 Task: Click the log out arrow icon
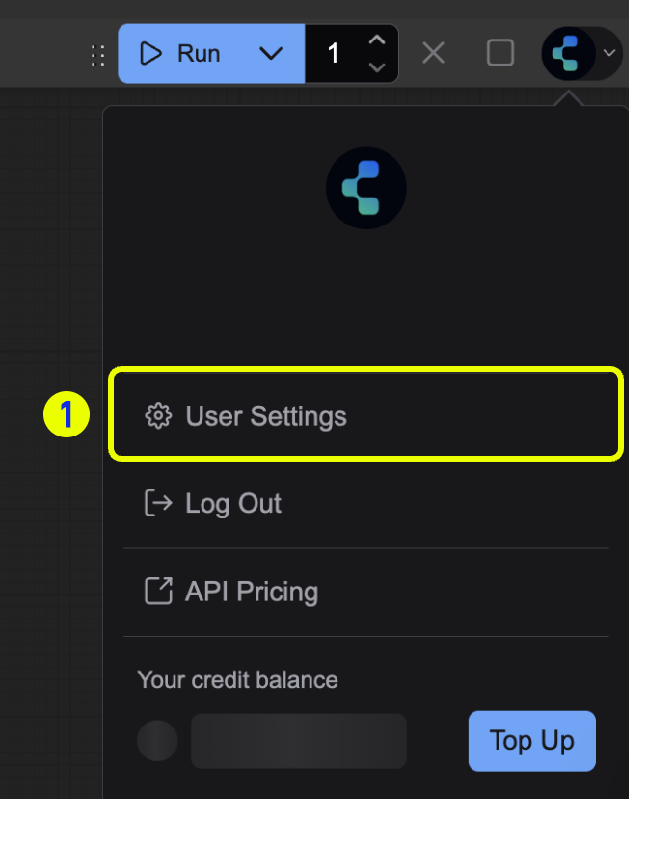pos(157,503)
